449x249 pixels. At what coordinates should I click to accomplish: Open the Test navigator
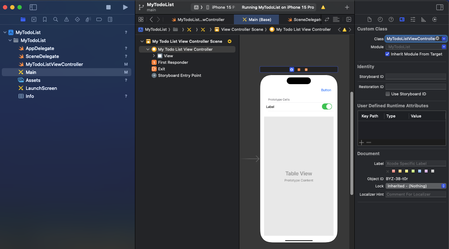coord(77,20)
